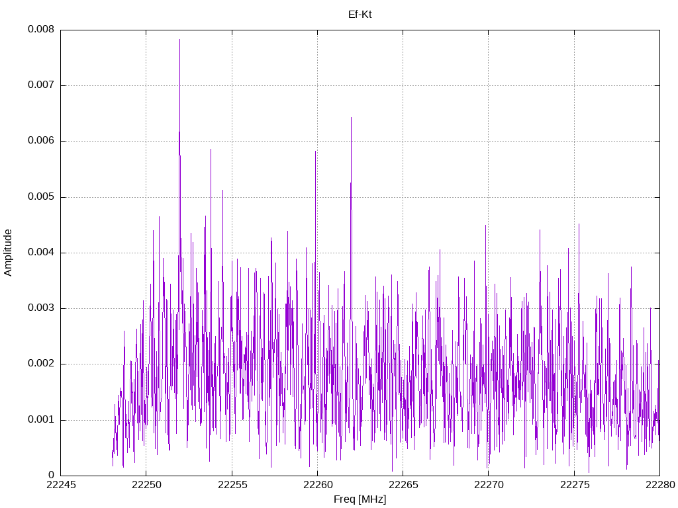Click the x-axis tick label 22265

[x=403, y=485]
